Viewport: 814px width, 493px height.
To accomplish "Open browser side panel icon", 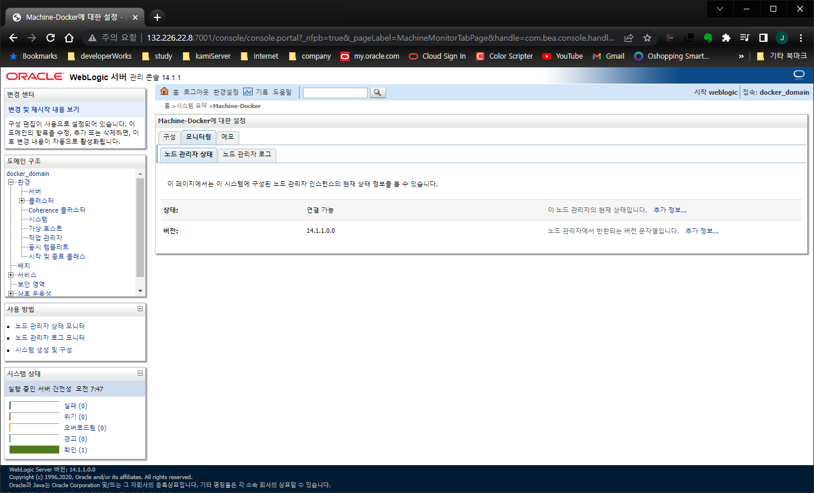I will [763, 38].
